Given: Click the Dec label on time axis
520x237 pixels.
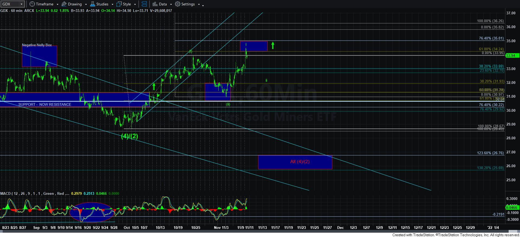Looking at the screenshot, I should (340, 228).
